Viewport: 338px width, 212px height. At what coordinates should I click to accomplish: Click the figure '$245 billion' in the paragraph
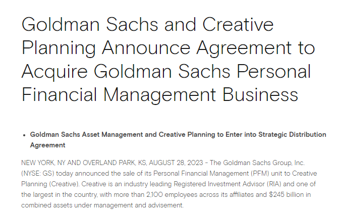coord(286,194)
